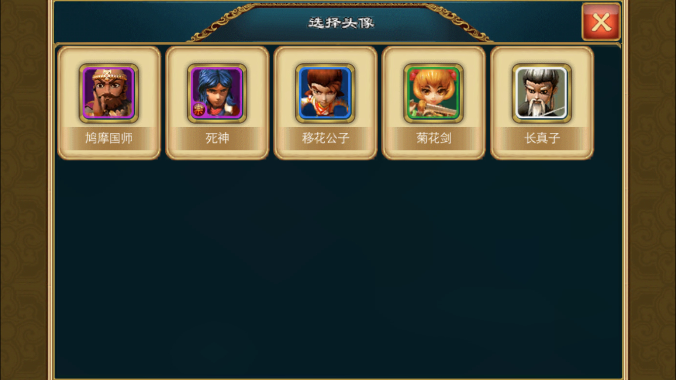This screenshot has width=676, height=380.
Task: Click the green frame of the 菊花剑 avatar
Action: (x=408, y=93)
